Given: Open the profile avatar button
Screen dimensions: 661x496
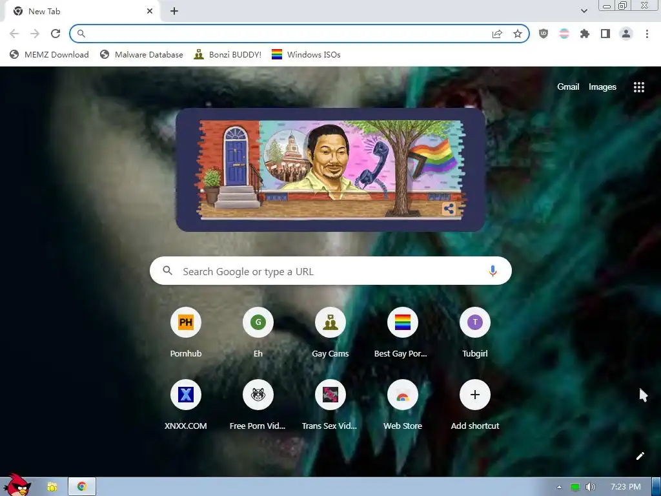Looking at the screenshot, I should tap(626, 34).
